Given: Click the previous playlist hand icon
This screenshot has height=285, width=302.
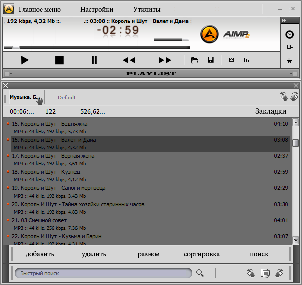Looking at the screenshot, I should coord(284,97).
